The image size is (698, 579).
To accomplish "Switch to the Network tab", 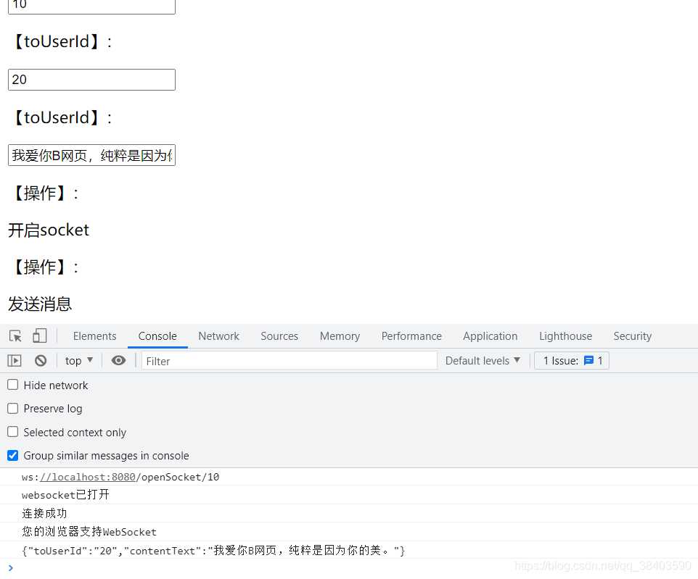I will tap(218, 336).
